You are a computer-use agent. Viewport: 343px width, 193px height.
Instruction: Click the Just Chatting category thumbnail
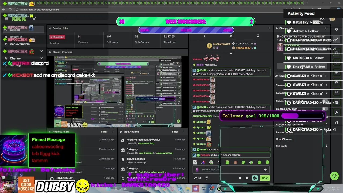pos(280,47)
